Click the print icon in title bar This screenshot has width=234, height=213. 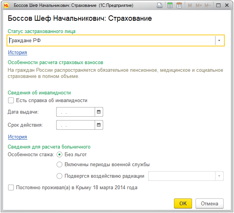tap(160, 5)
